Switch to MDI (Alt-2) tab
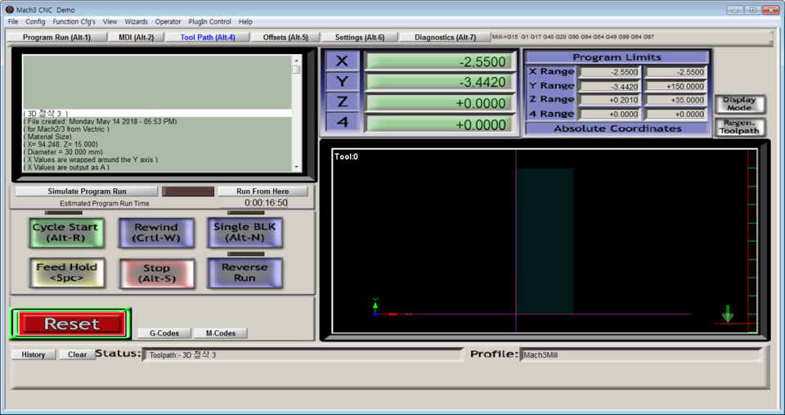 click(x=137, y=37)
